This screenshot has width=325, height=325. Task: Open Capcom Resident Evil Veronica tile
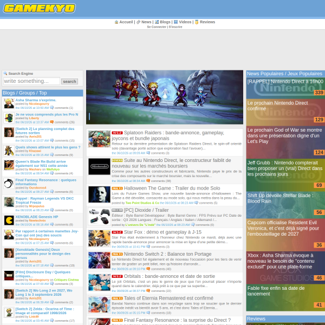click(x=285, y=235)
